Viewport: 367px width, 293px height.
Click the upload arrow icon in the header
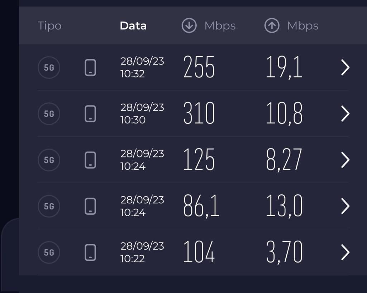click(272, 25)
